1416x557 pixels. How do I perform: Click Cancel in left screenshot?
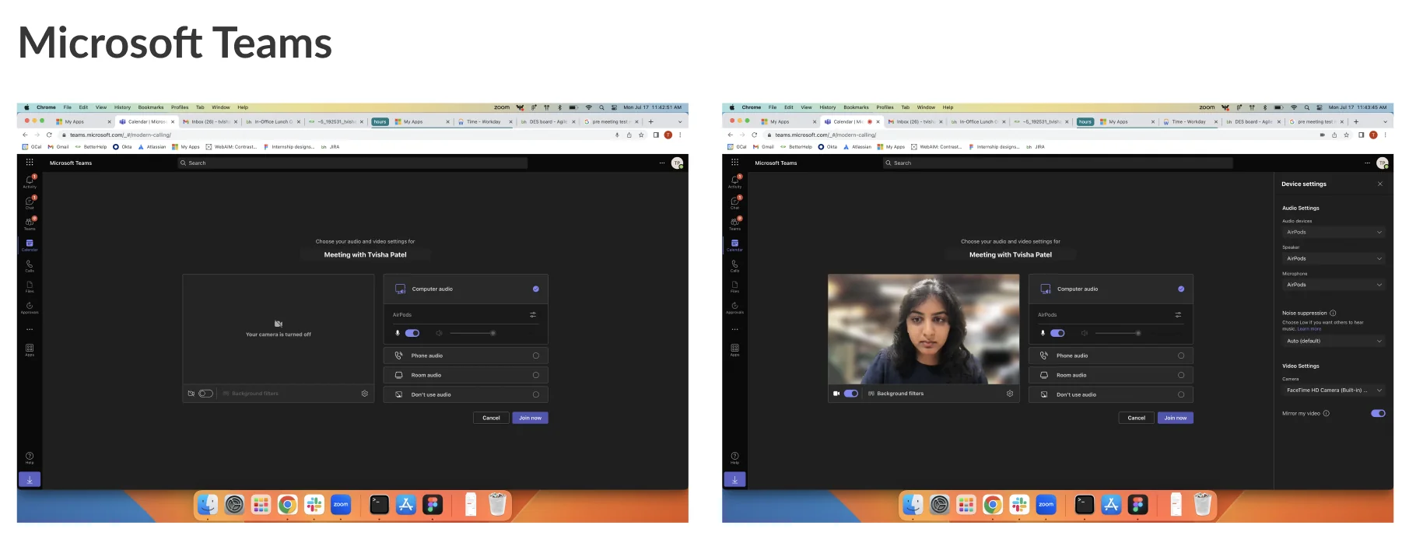coord(491,418)
